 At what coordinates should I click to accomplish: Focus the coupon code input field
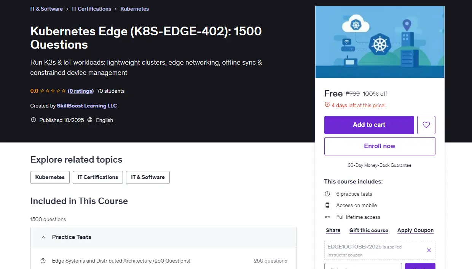click(363, 266)
